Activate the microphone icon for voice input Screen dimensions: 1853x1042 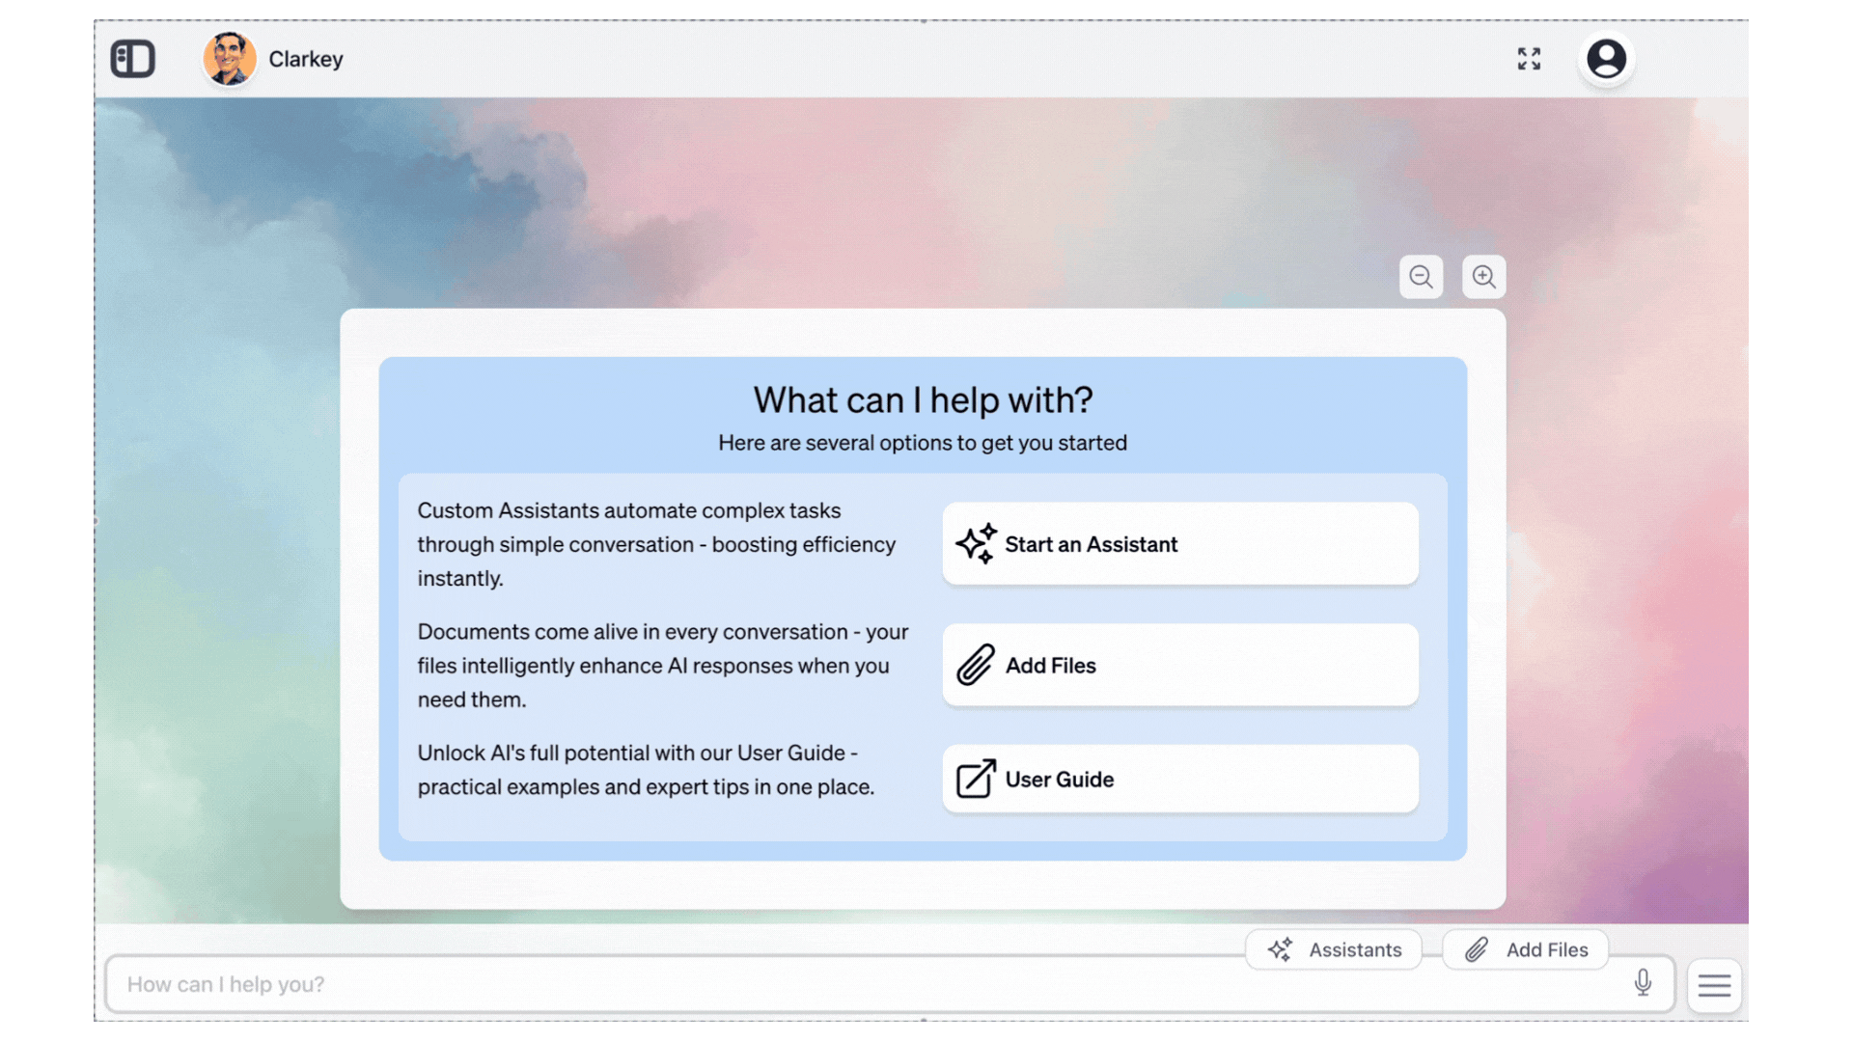(1644, 983)
